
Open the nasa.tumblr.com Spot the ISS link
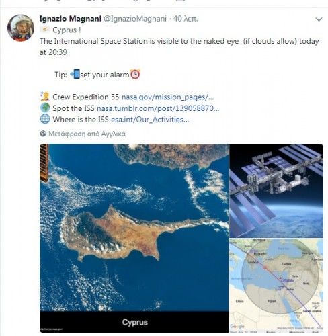158,108
